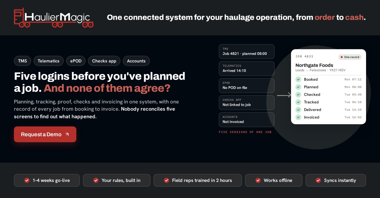Click the red dot in One record badge
Viewport: 380px width, 198px height.
(341, 57)
